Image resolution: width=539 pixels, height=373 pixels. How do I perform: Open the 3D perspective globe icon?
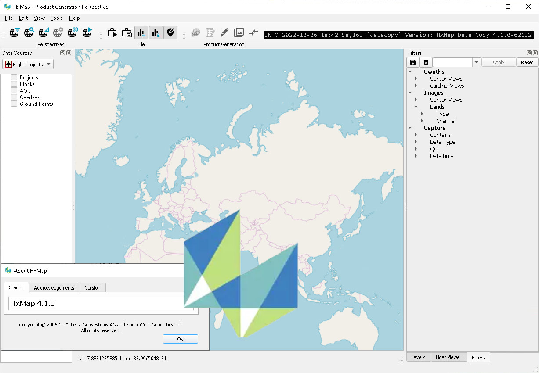72,32
